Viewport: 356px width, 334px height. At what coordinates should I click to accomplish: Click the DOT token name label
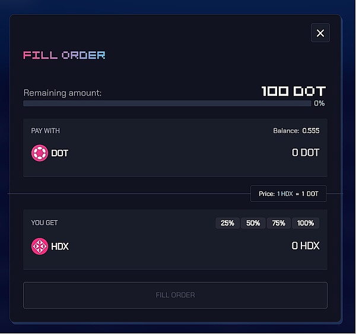coord(60,153)
